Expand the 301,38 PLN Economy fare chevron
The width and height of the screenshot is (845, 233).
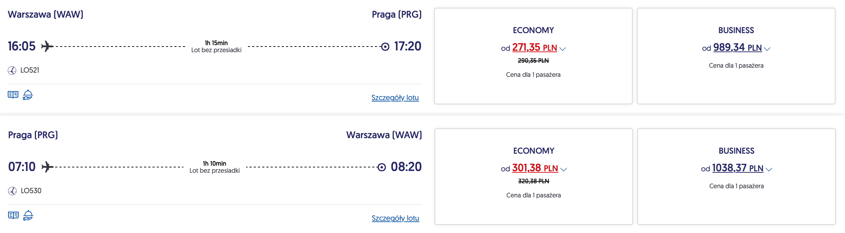tap(564, 170)
